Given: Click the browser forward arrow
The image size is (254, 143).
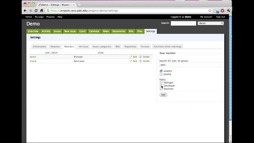Looking at the screenshot, I should click(31, 11).
